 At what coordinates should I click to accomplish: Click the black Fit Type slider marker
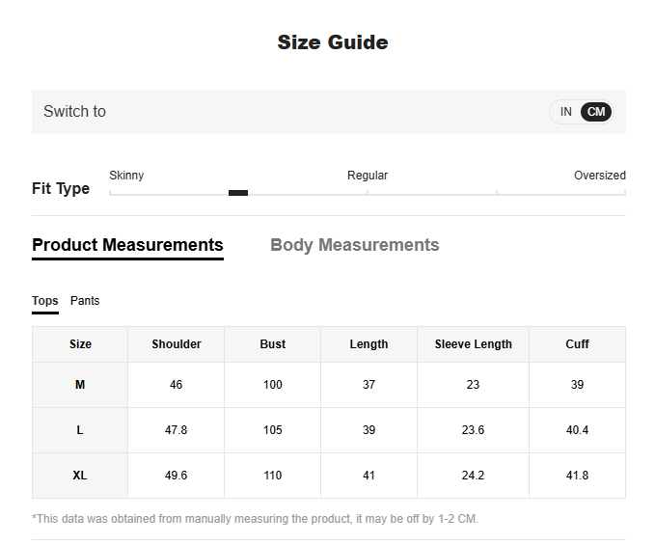coord(238,193)
